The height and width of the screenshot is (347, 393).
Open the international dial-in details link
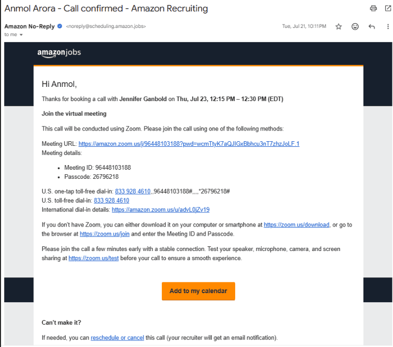coord(161,210)
